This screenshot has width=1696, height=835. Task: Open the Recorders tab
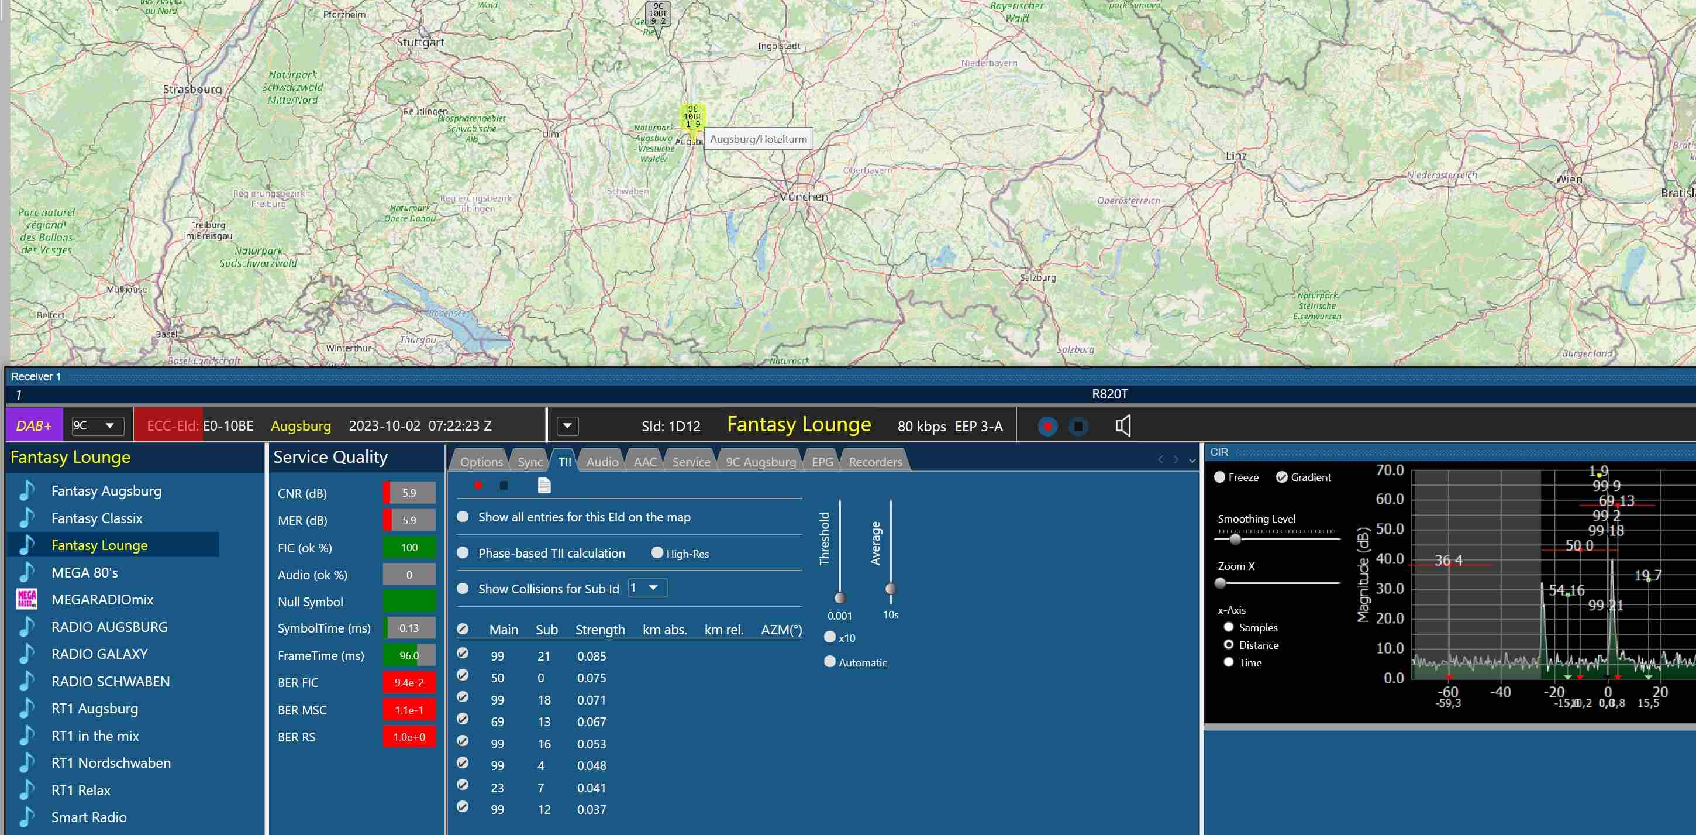[x=875, y=462]
